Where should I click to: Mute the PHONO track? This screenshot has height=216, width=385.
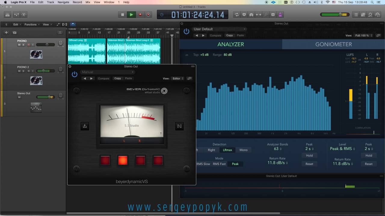[19, 45]
